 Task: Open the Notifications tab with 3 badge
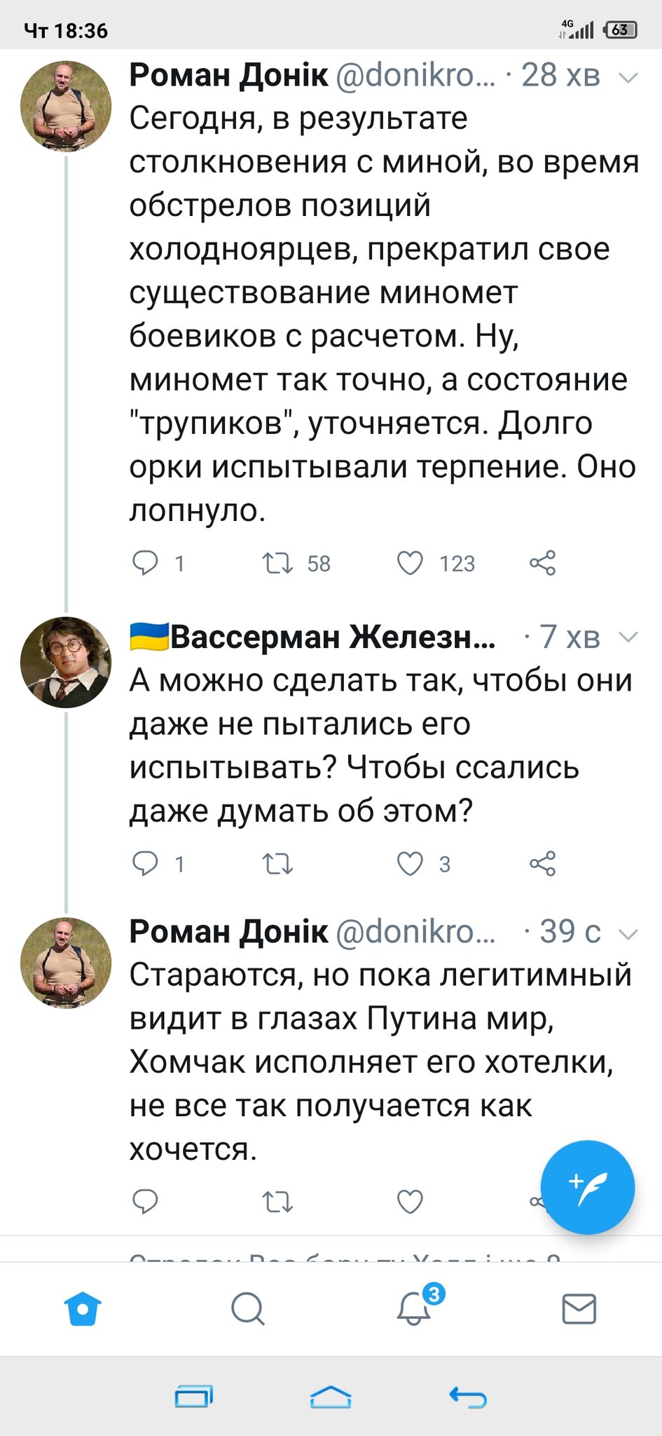(x=414, y=1308)
